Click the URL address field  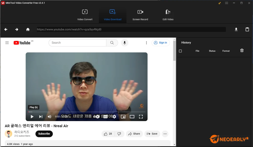(x=131, y=29)
